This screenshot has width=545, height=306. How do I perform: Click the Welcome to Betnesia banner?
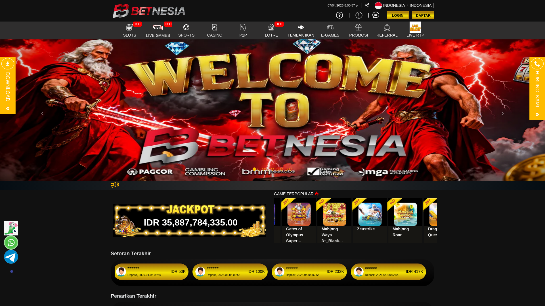pos(272,110)
